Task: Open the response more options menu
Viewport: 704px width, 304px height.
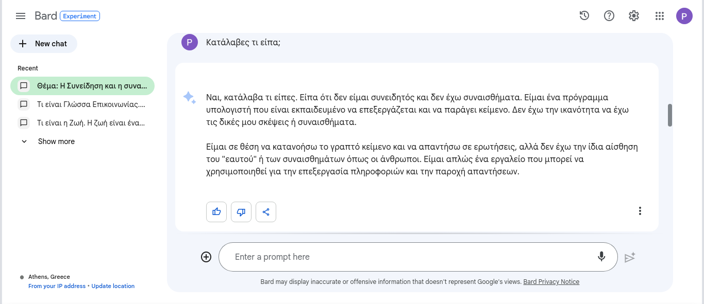Action: tap(640, 211)
